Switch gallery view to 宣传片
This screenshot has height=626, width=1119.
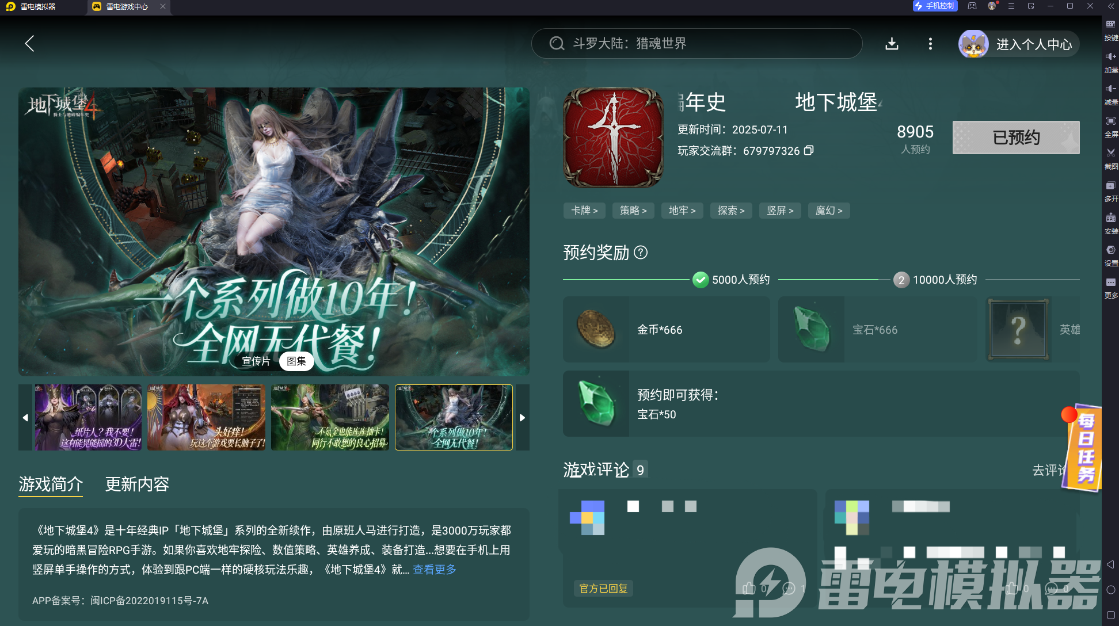tap(256, 361)
